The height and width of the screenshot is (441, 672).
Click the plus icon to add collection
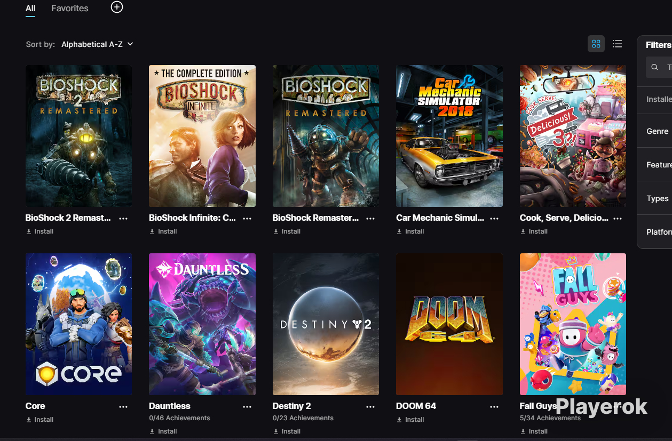click(117, 7)
